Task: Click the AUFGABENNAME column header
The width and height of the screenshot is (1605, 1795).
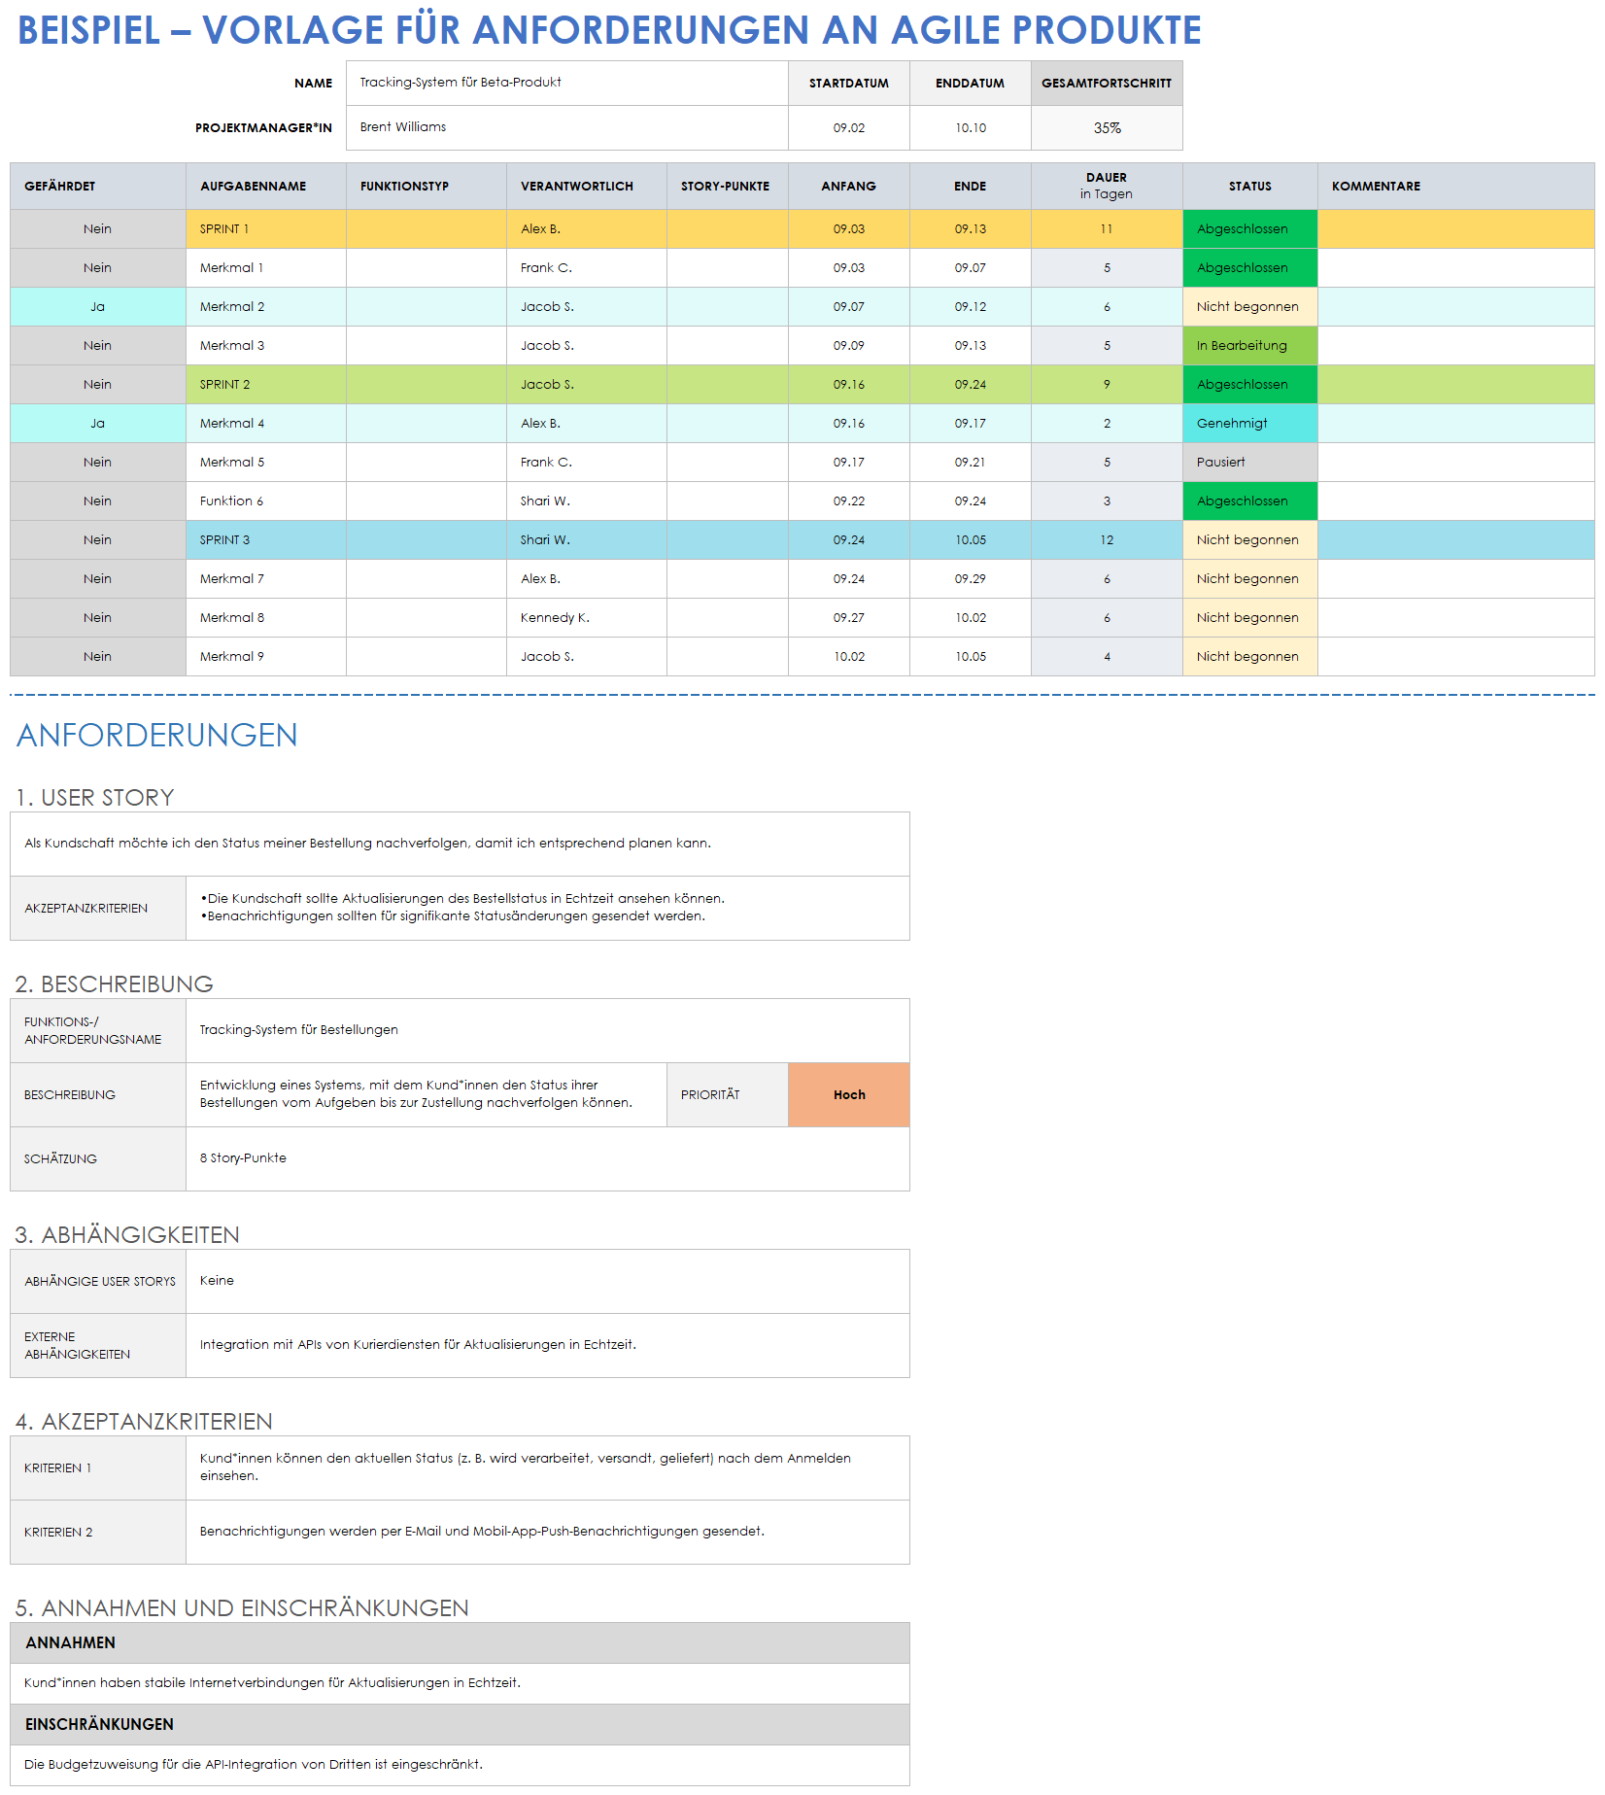Action: 265,186
